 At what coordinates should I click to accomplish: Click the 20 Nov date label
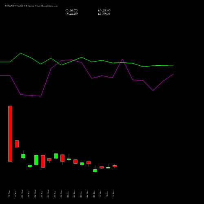tap(22, 194)
